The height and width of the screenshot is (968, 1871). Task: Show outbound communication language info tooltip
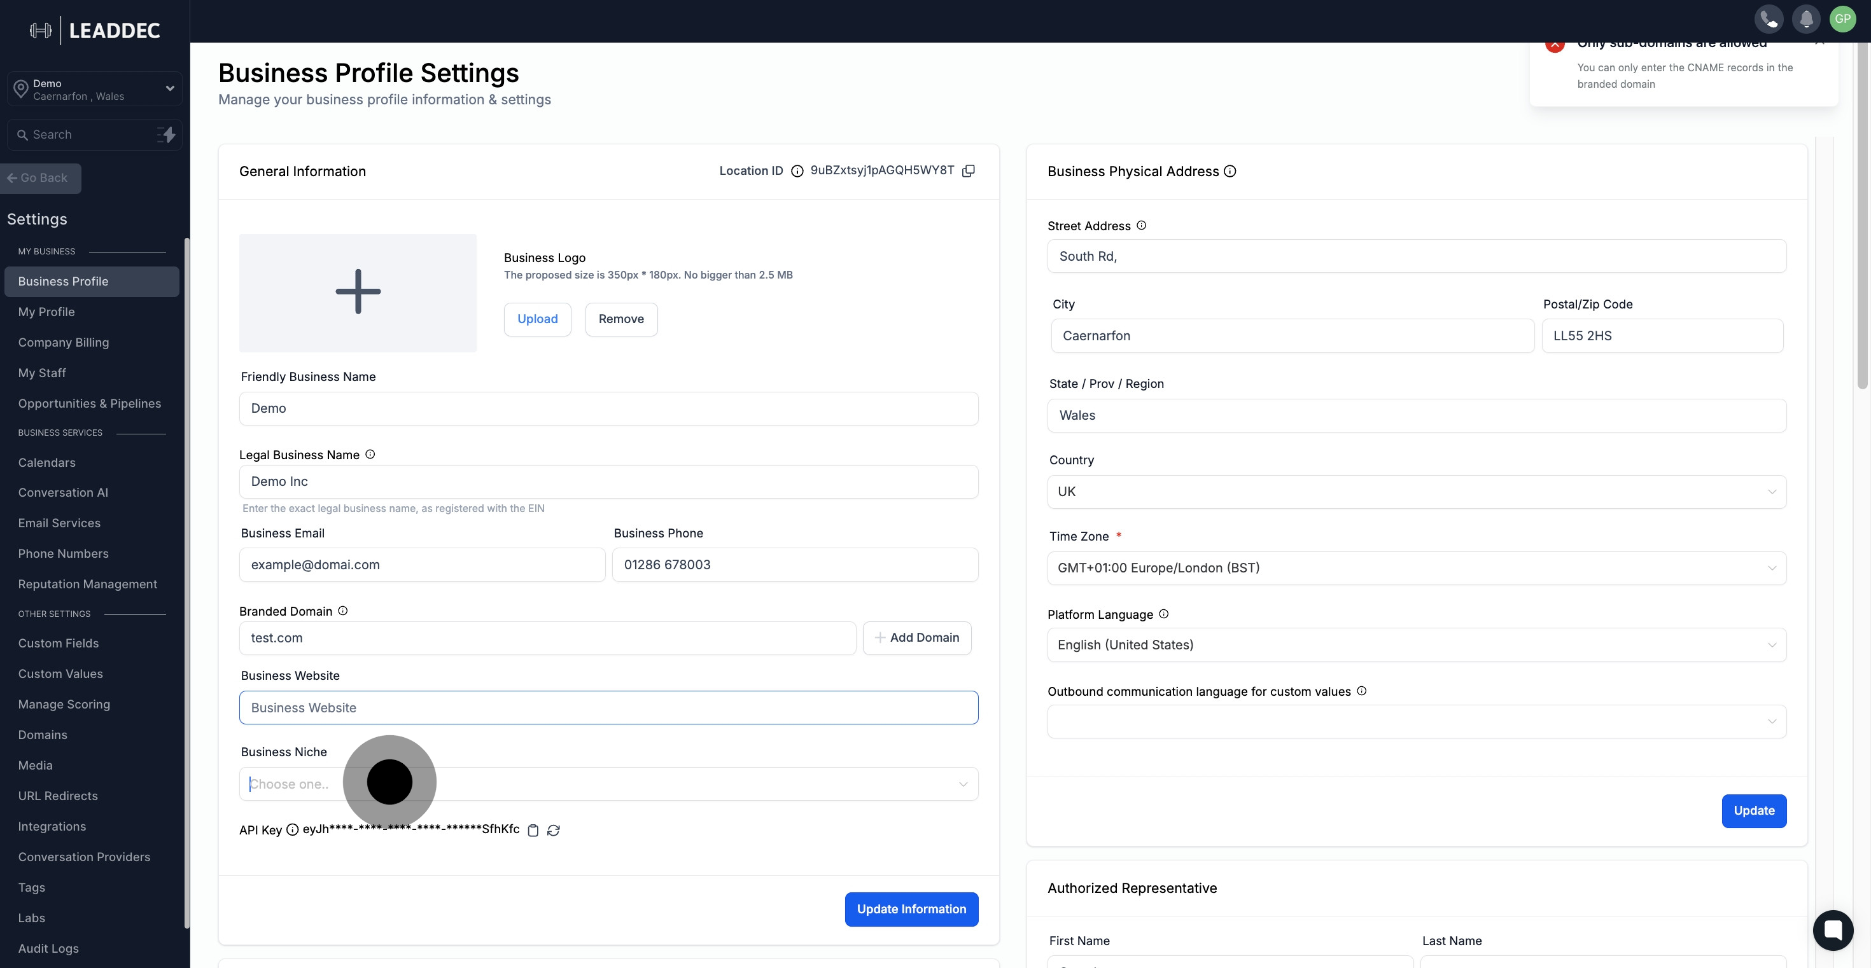click(x=1362, y=691)
